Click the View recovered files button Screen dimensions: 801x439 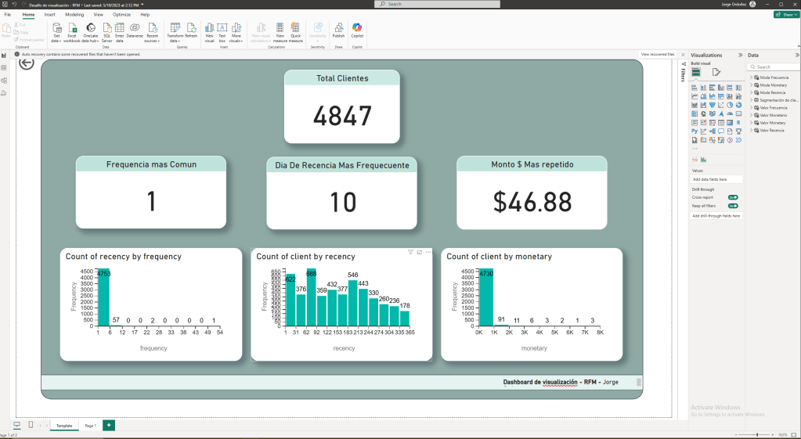pos(656,54)
